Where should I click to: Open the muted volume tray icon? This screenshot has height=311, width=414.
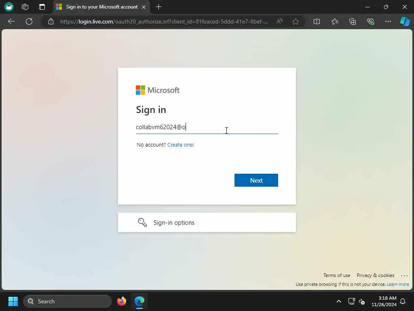362,301
